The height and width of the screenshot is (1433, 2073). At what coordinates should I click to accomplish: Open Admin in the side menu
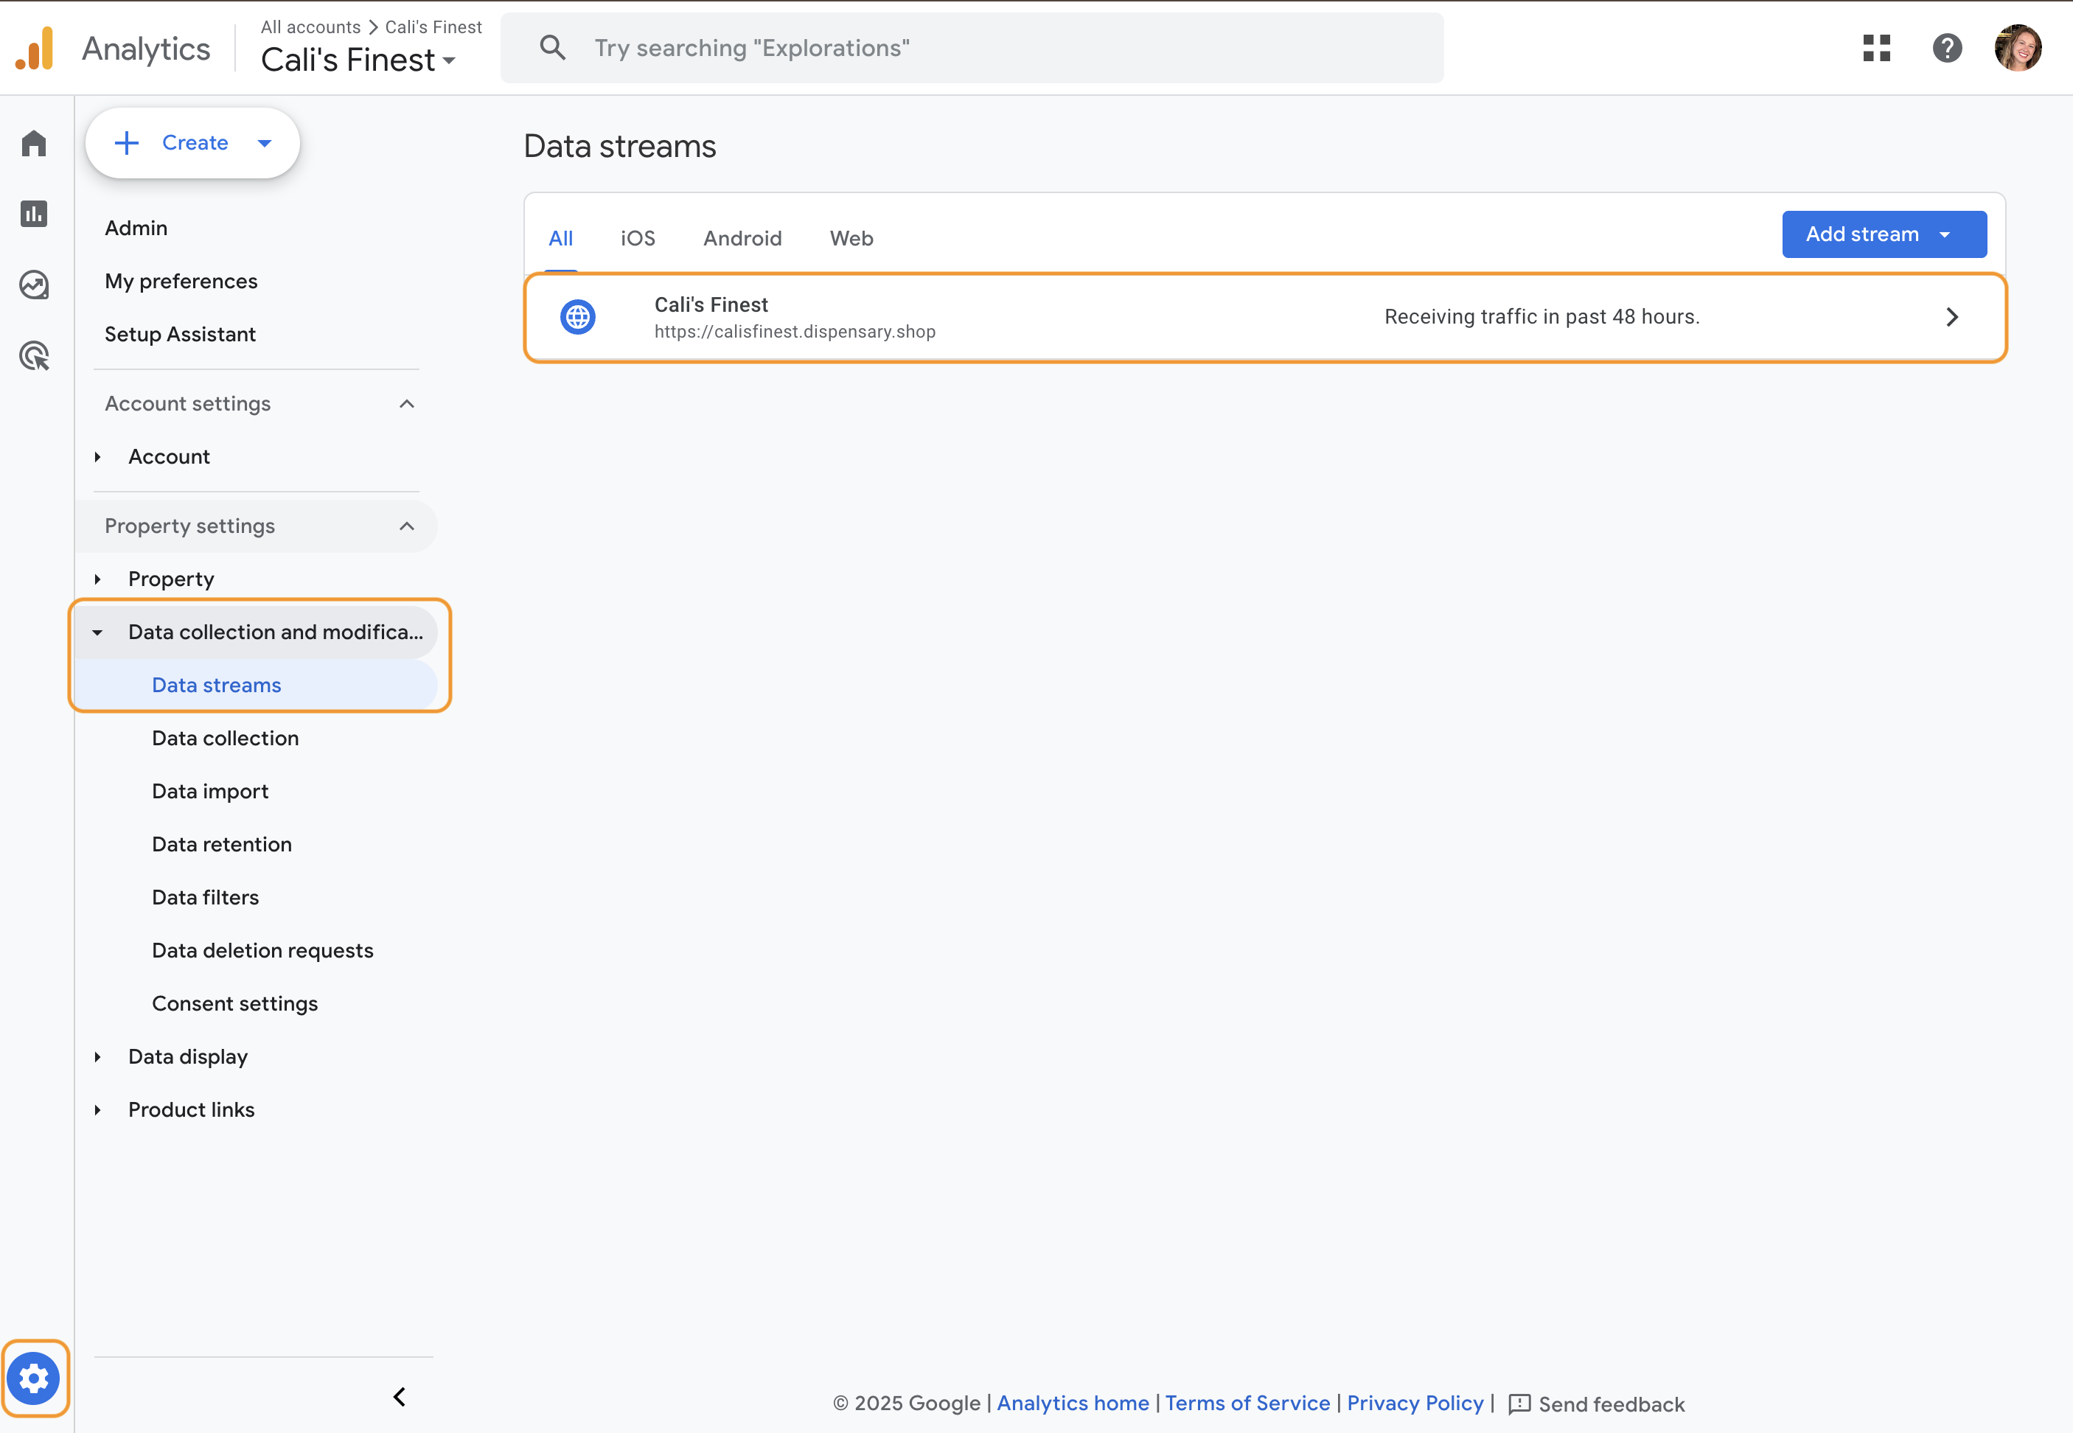pyautogui.click(x=136, y=228)
